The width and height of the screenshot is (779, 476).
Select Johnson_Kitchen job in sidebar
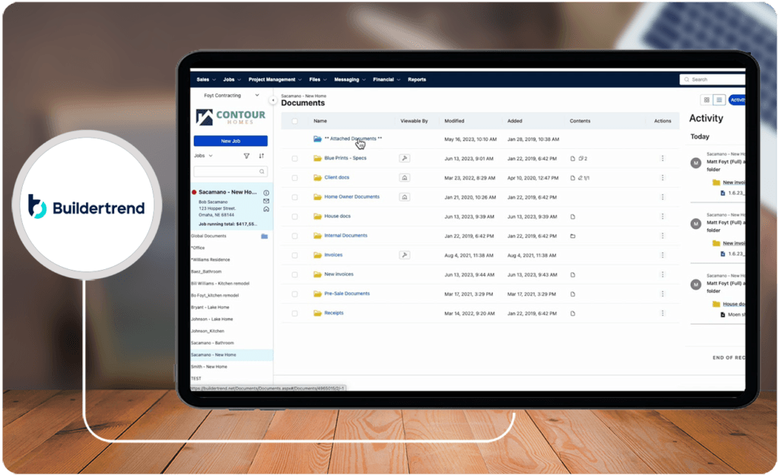click(x=208, y=331)
